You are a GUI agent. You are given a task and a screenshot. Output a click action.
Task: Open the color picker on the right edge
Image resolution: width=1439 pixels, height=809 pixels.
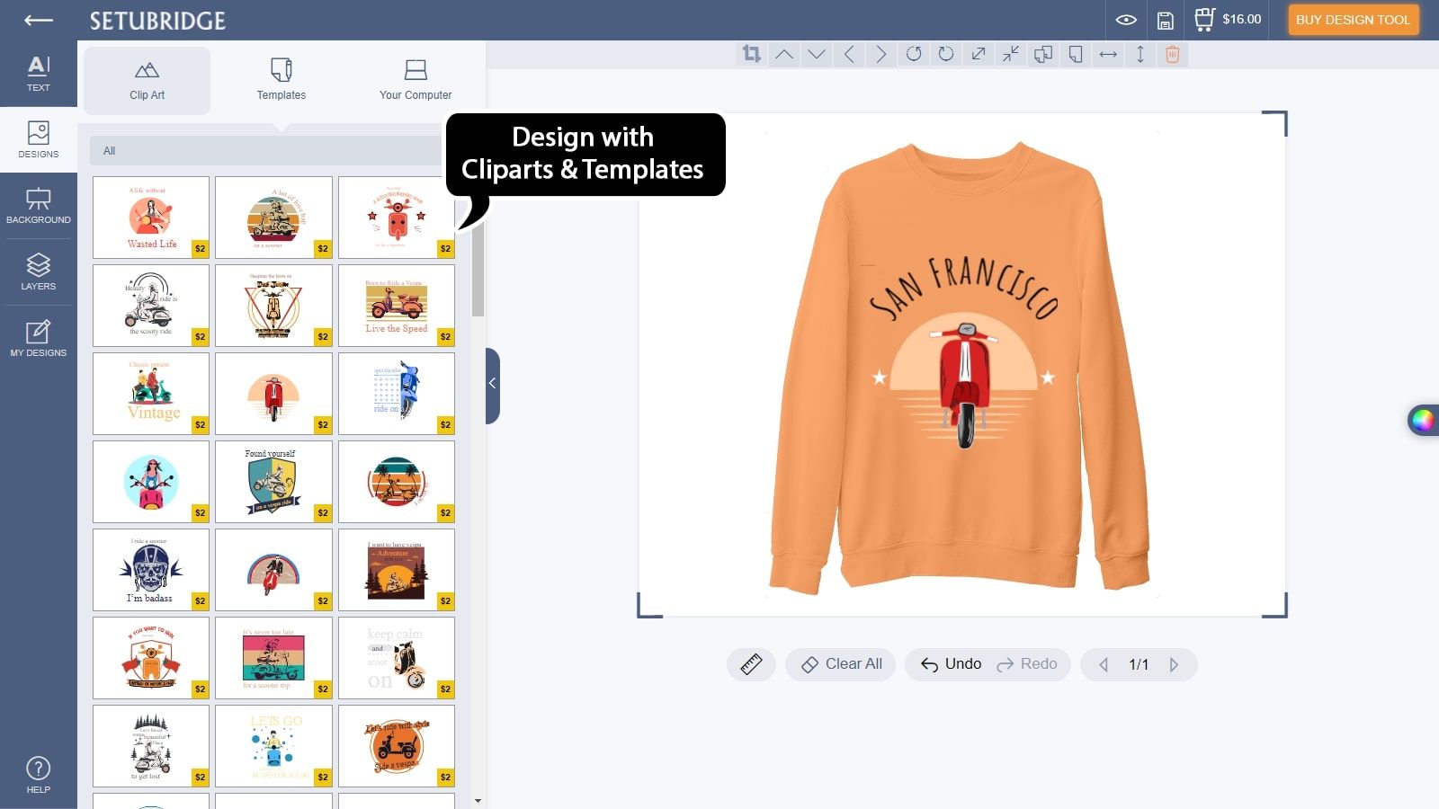(x=1426, y=420)
